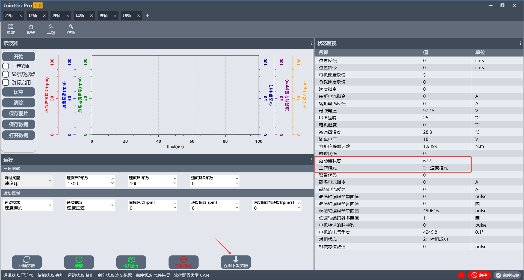The height and width of the screenshot is (280, 524).
Task: Expand the 调试类型 dropdown
Action: point(50,181)
